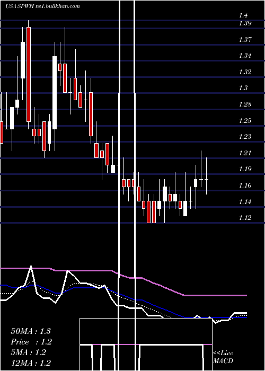Click the 'Price : 1.2' indicator text

[x=31, y=342]
